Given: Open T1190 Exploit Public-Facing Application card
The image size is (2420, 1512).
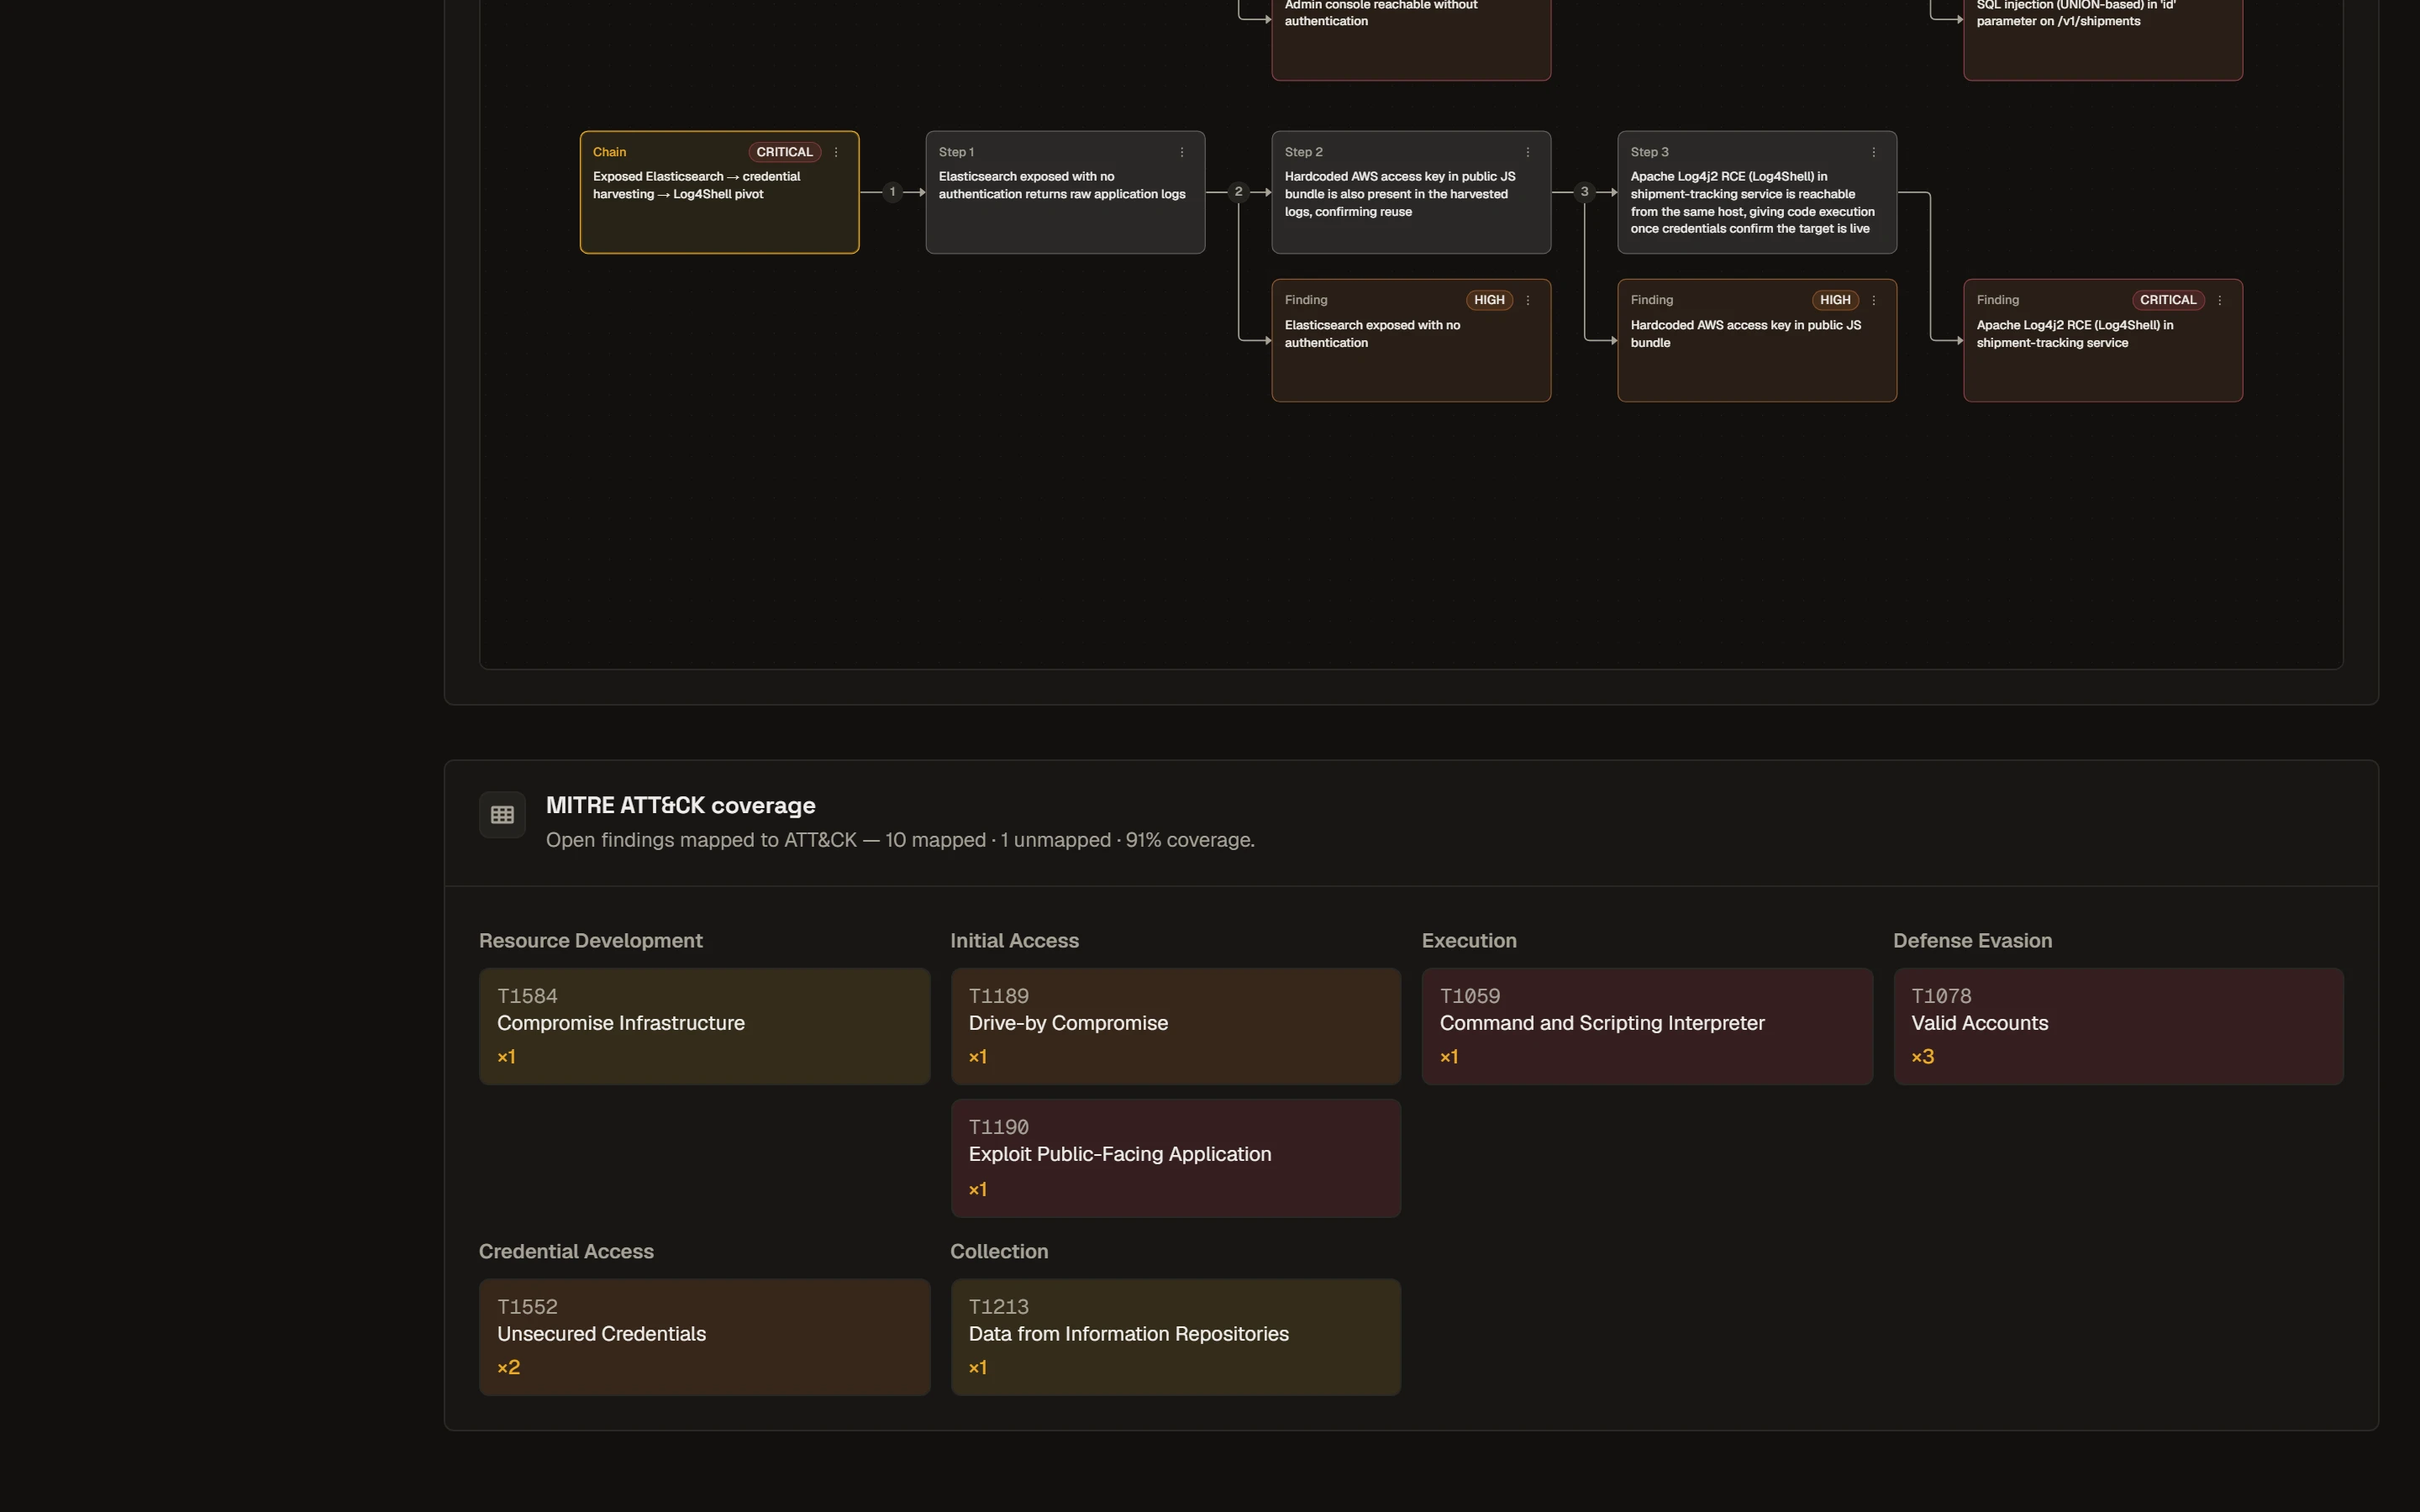Looking at the screenshot, I should tap(1176, 1158).
